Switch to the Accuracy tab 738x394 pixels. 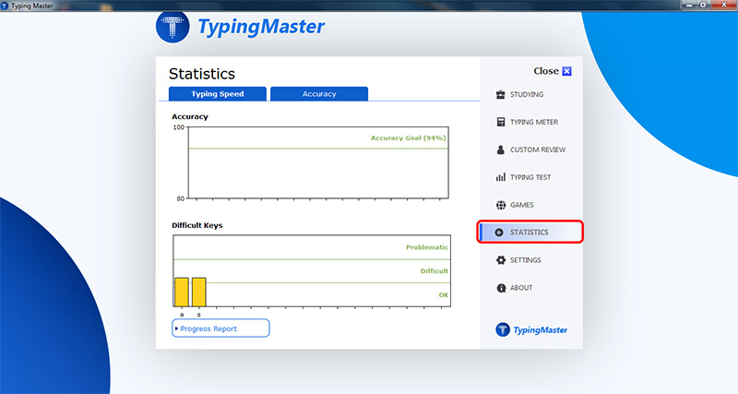pos(319,94)
